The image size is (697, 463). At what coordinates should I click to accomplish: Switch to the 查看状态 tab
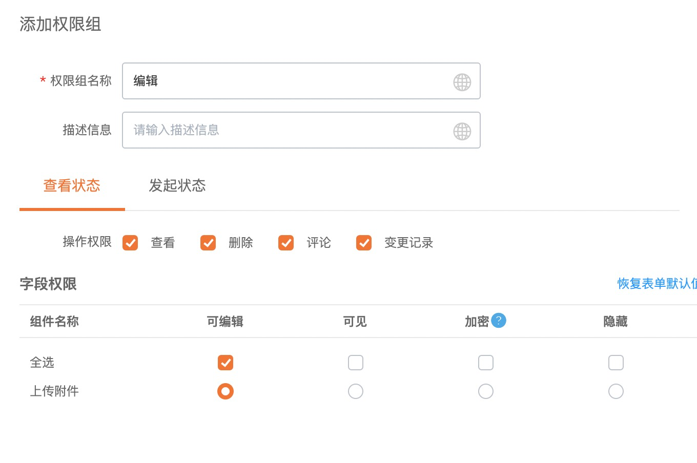click(72, 185)
